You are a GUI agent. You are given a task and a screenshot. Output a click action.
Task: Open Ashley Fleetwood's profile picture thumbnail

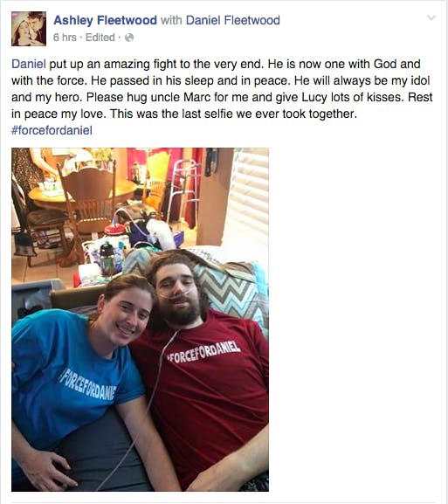(29, 29)
